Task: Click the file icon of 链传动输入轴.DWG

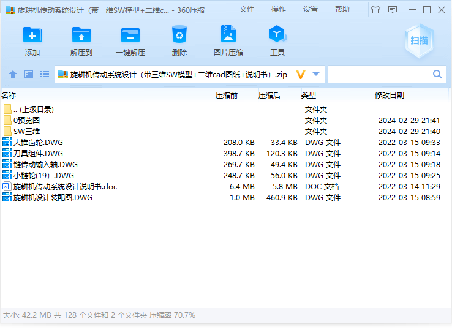Action: click(x=7, y=164)
